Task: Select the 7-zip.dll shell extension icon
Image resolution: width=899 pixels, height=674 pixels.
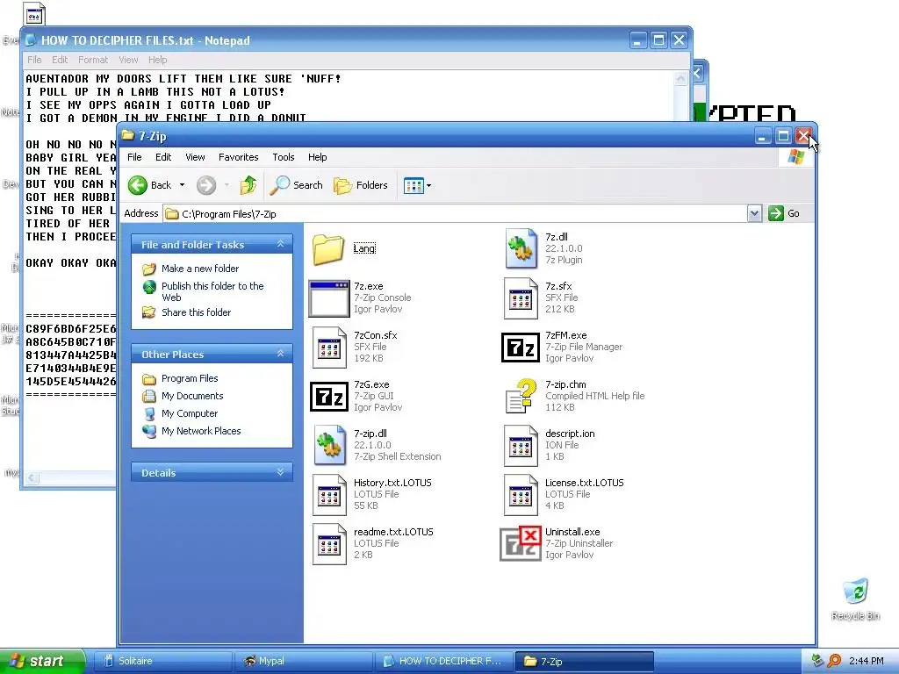Action: click(330, 445)
